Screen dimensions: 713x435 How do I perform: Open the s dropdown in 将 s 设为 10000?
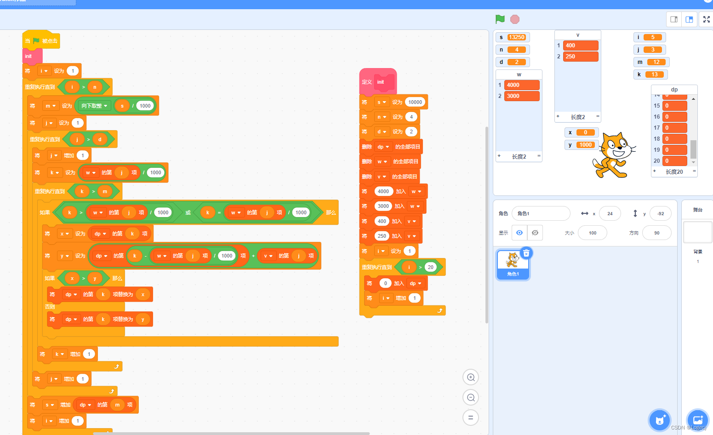click(x=381, y=102)
